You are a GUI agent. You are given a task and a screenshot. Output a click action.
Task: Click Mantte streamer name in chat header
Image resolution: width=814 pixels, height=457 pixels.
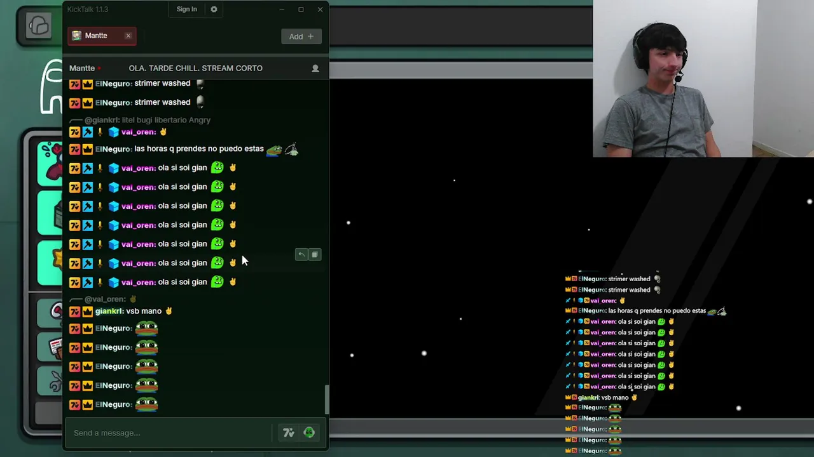click(x=82, y=68)
